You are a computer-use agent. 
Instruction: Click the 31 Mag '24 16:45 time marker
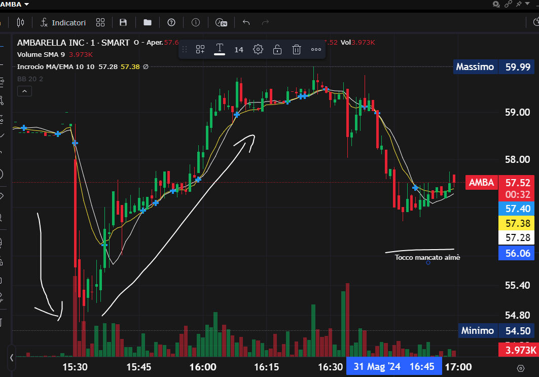coord(394,367)
